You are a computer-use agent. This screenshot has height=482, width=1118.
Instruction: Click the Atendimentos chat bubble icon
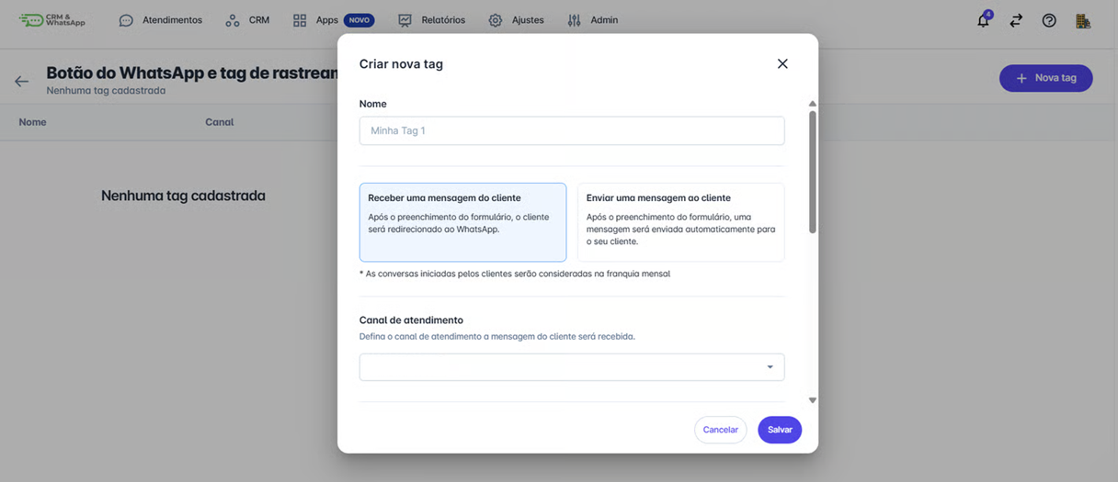tap(126, 20)
